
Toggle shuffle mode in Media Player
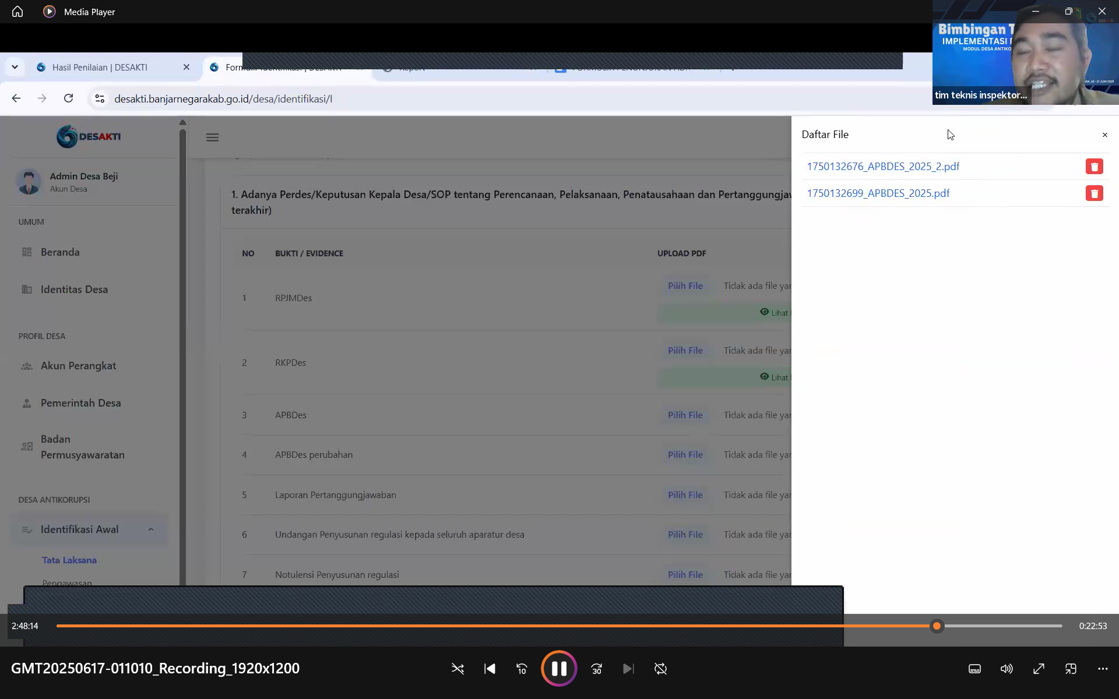[458, 669]
